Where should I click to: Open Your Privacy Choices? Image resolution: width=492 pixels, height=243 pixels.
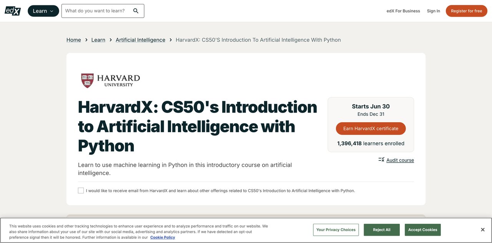336,230
